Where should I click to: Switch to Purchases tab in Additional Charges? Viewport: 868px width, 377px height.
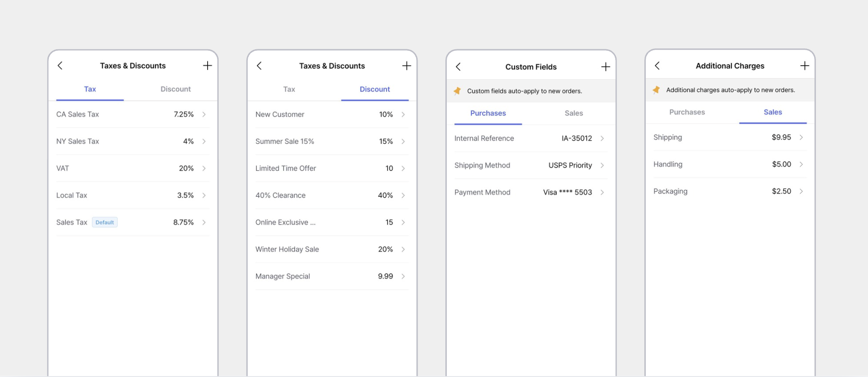(x=687, y=112)
